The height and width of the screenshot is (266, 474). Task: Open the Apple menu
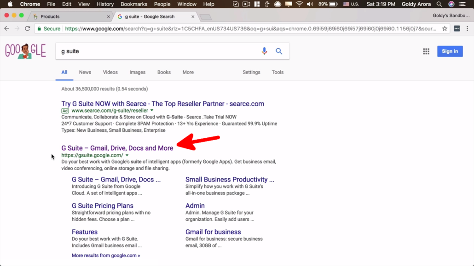point(10,4)
